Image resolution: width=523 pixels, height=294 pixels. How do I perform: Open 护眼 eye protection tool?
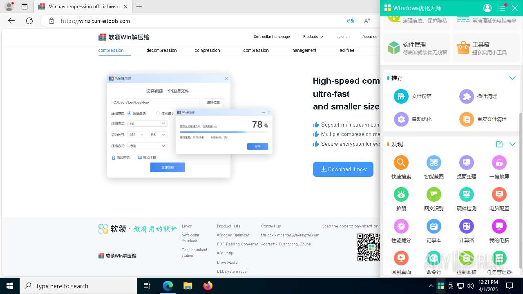click(401, 199)
